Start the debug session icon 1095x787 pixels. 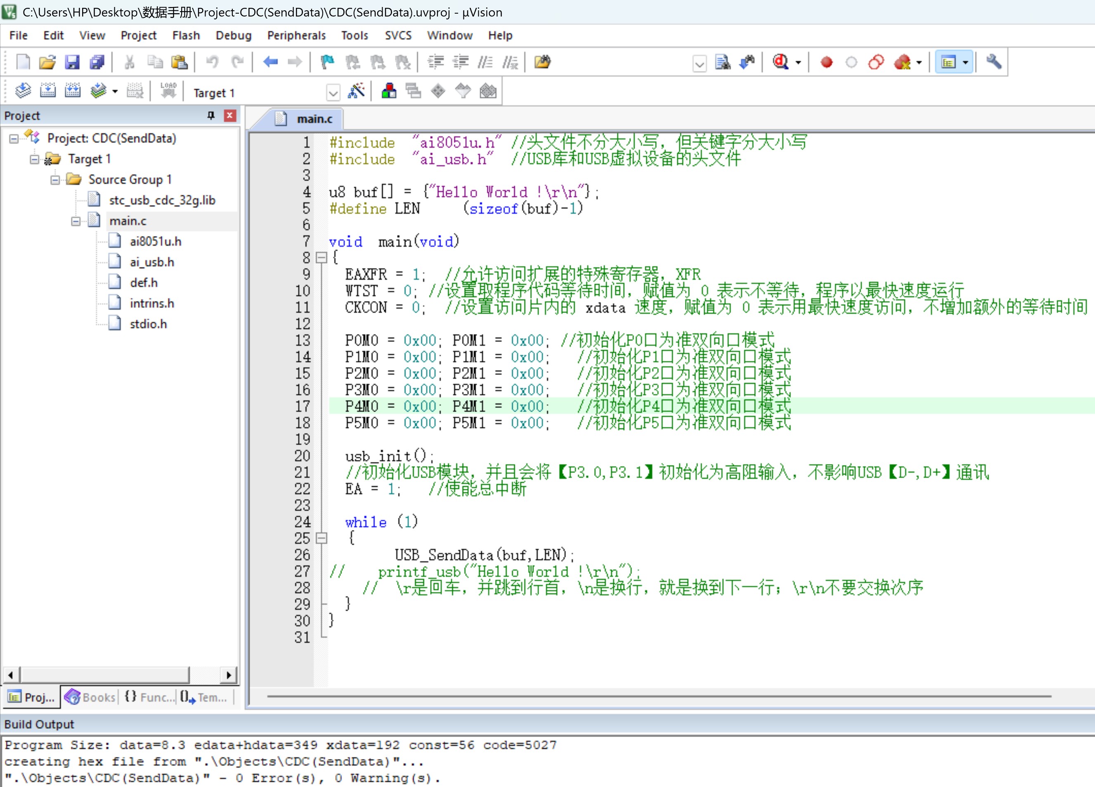(x=780, y=62)
